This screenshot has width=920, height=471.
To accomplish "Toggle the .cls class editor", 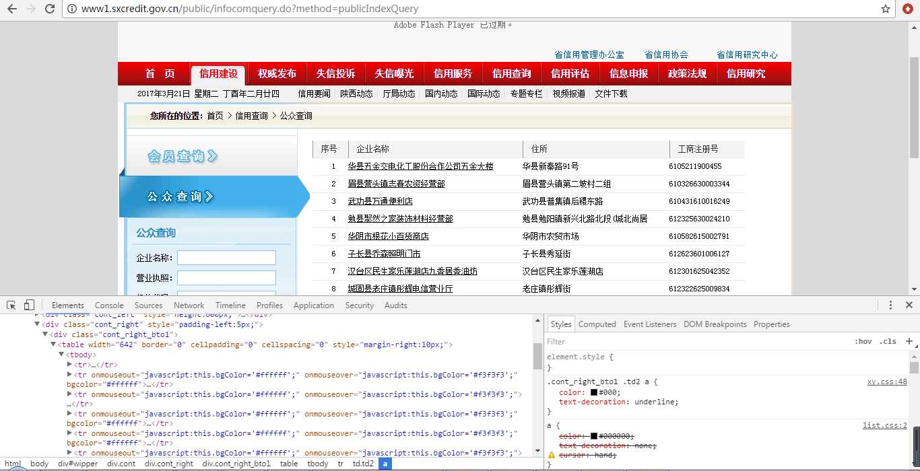I will point(889,341).
